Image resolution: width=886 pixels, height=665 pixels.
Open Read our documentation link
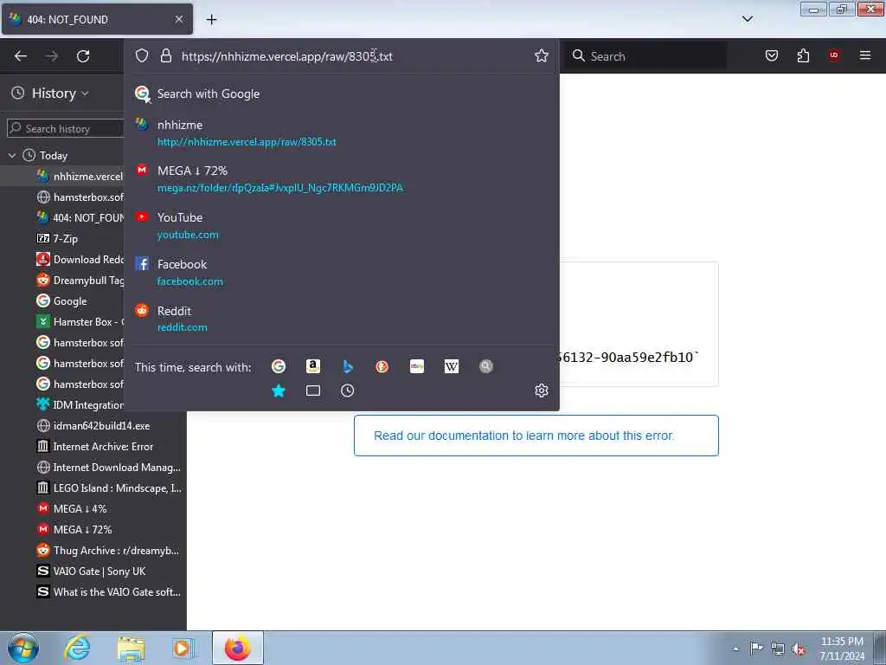point(536,436)
